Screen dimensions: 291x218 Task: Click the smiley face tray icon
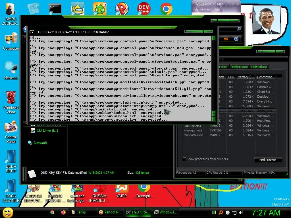pos(228,213)
